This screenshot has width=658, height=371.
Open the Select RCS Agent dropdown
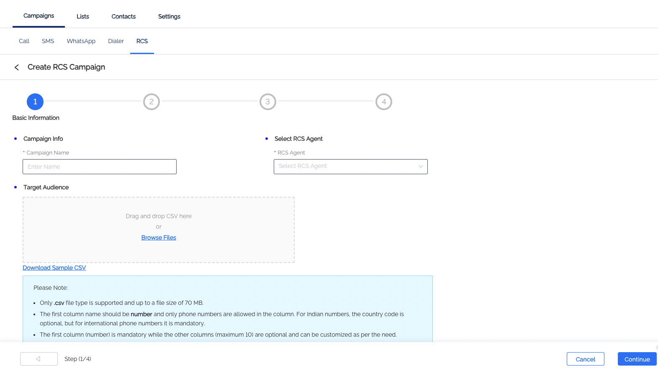pyautogui.click(x=351, y=167)
